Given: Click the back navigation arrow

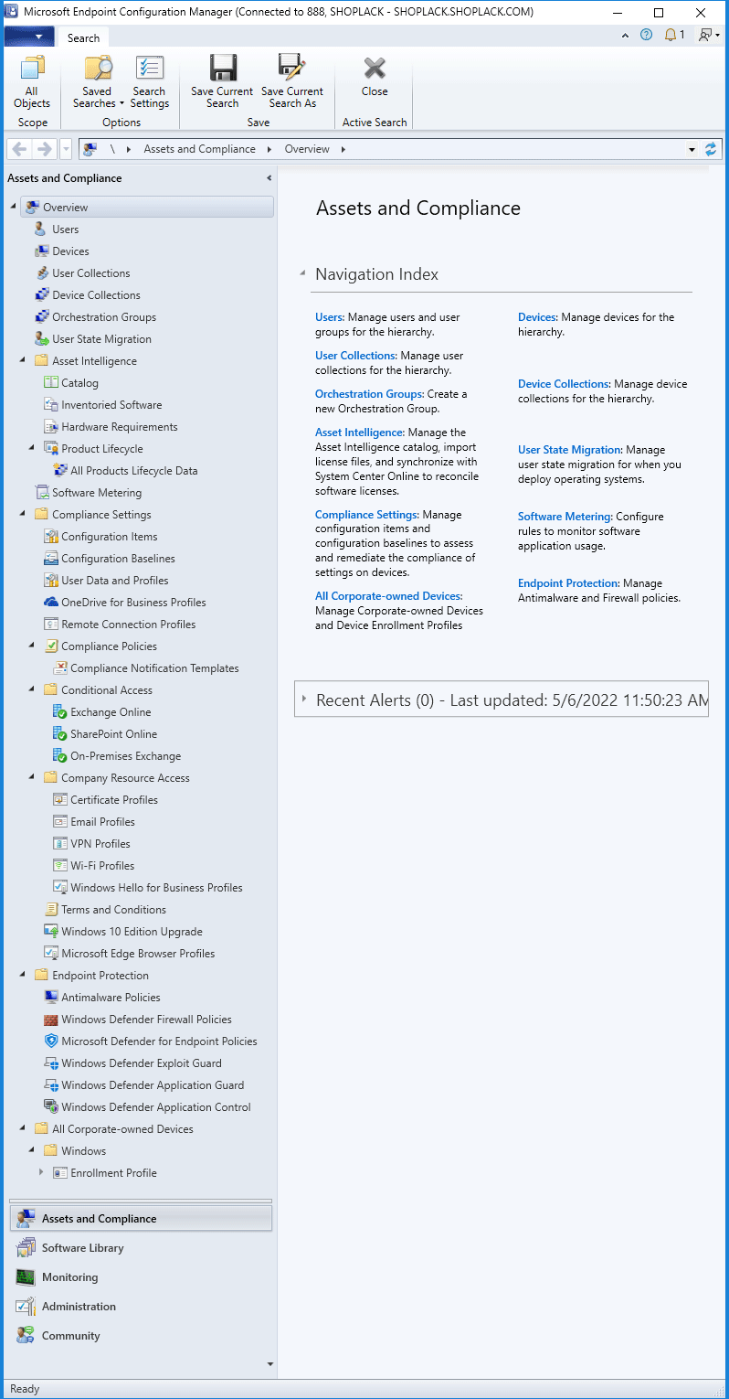Looking at the screenshot, I should [x=19, y=149].
